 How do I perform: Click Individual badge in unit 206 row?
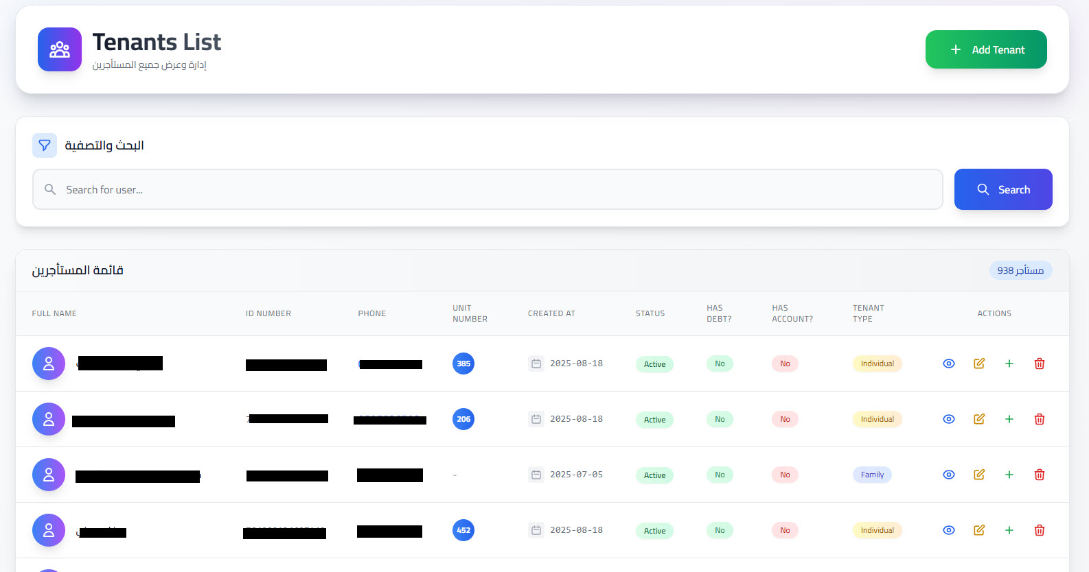(x=878, y=419)
